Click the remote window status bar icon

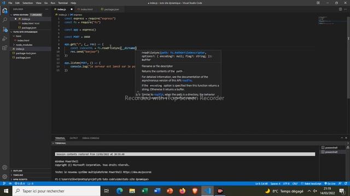[4, 183]
